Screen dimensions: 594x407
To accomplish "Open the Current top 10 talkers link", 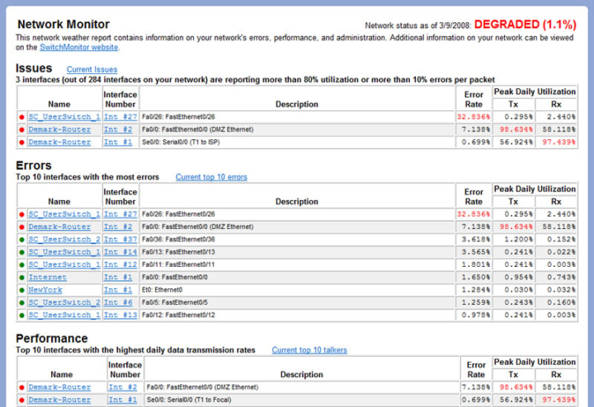I will pos(309,350).
